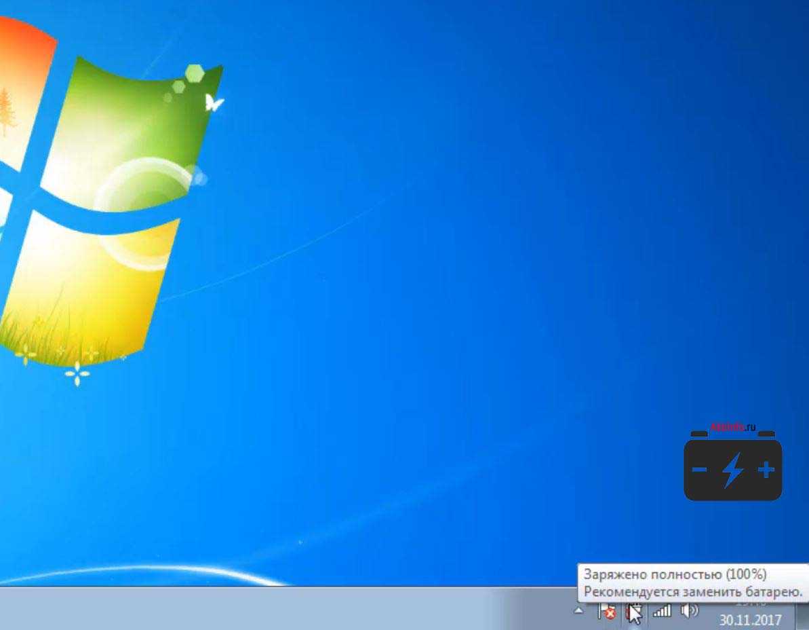The height and width of the screenshot is (630, 809).
Task: Click the volume speaker icon
Action: [689, 611]
